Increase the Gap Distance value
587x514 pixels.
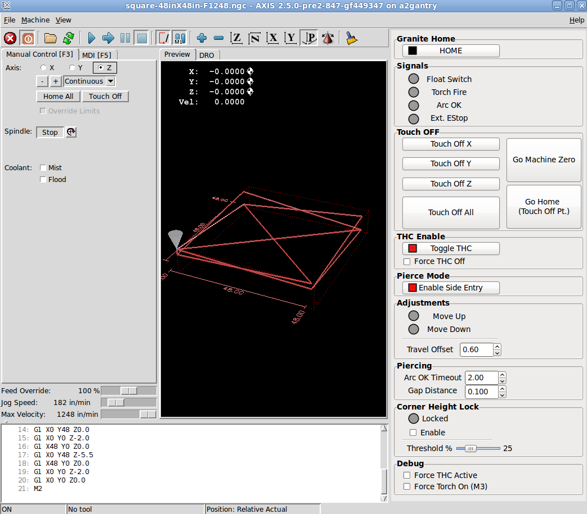(x=503, y=389)
